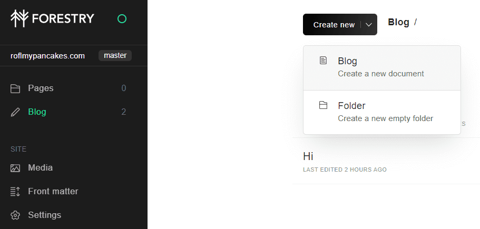Click the folder icon beside Folder option
The image size is (480, 229).
[324, 106]
